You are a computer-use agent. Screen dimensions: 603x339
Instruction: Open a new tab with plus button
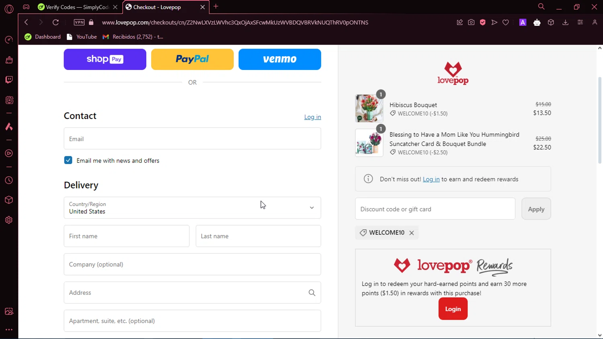(x=216, y=6)
